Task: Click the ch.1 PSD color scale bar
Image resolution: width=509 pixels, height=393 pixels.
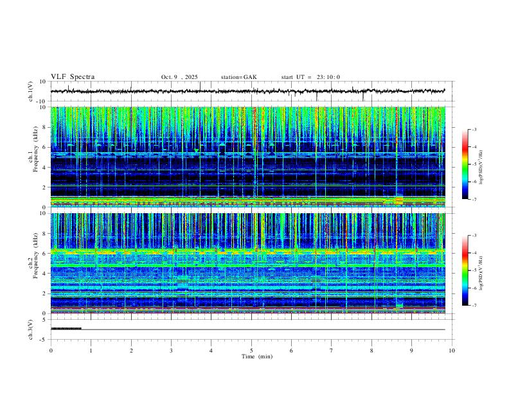Action: pos(465,164)
